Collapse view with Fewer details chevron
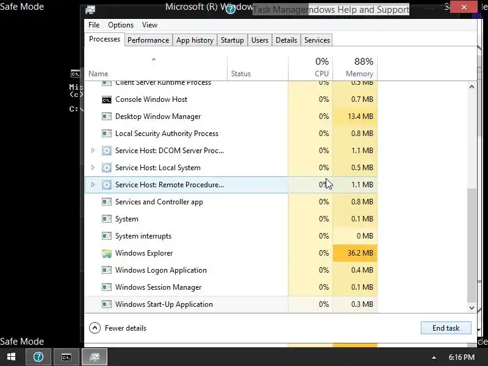 (95, 328)
